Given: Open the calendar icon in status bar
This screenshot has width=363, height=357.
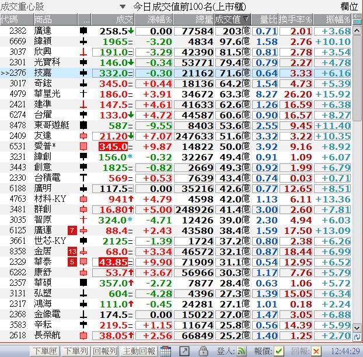Looking at the screenshot, I should point(166,351).
